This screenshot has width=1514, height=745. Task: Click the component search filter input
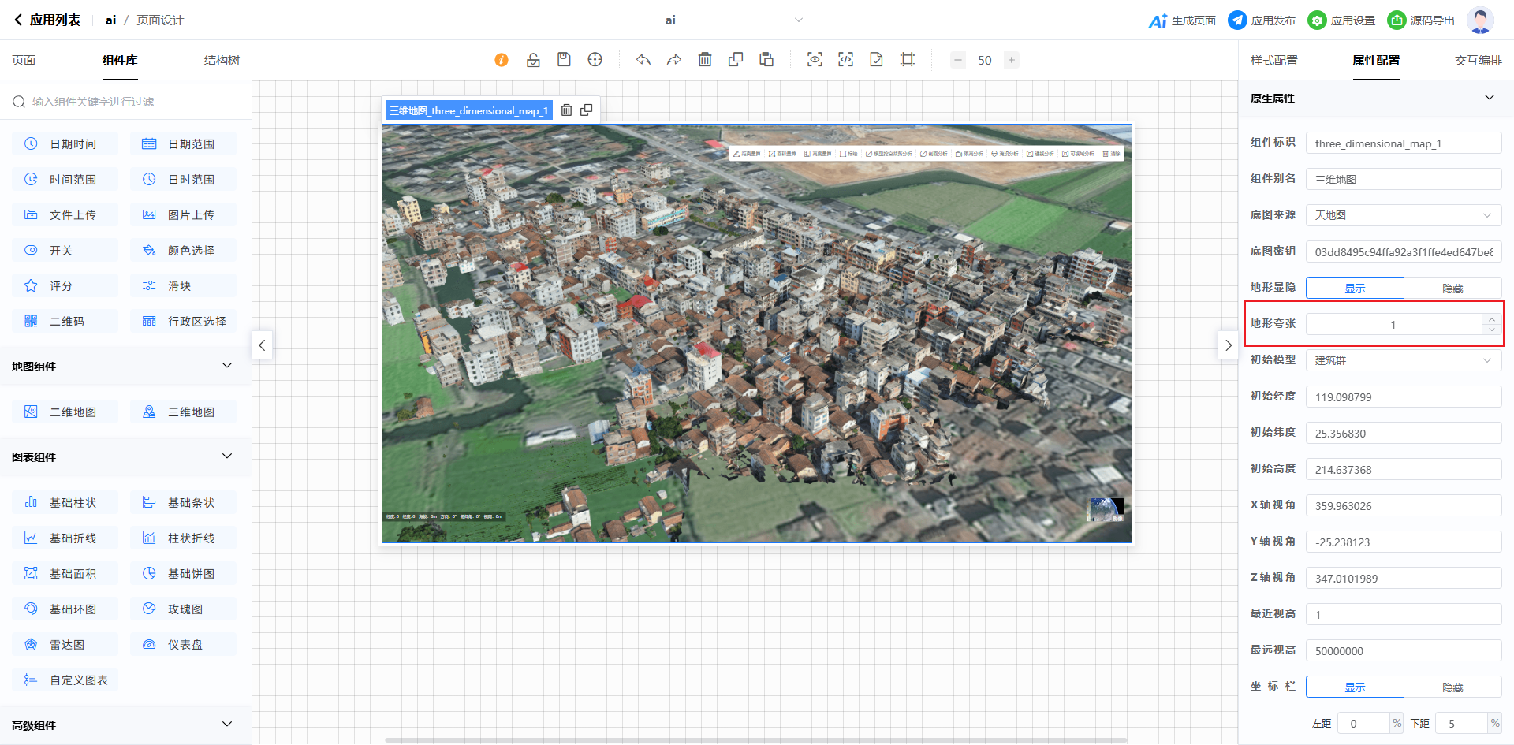pos(126,102)
